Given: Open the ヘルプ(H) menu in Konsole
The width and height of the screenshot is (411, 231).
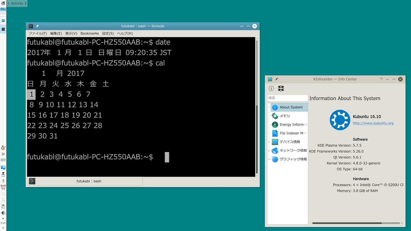Looking at the screenshot, I should coord(125,33).
